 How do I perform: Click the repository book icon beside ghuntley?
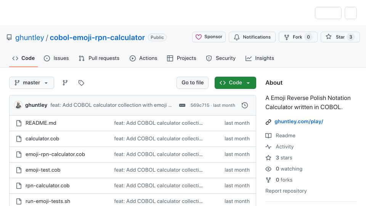point(9,37)
